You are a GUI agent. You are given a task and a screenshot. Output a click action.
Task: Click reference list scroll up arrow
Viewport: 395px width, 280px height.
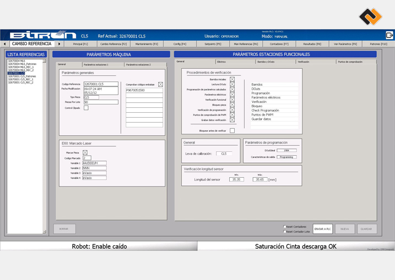44,61
